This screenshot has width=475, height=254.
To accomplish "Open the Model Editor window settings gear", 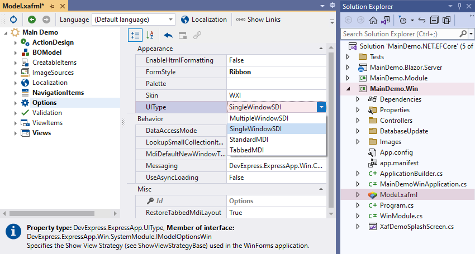I will [x=332, y=6].
